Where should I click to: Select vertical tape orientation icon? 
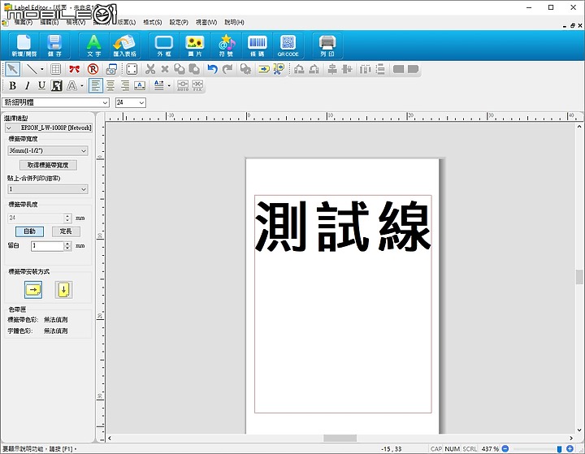click(64, 290)
